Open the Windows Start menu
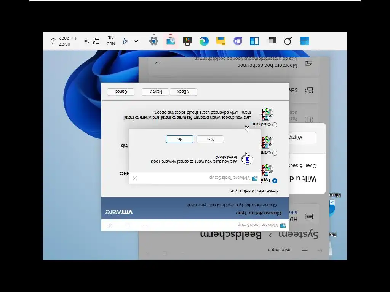The width and height of the screenshot is (390, 292). (x=305, y=41)
